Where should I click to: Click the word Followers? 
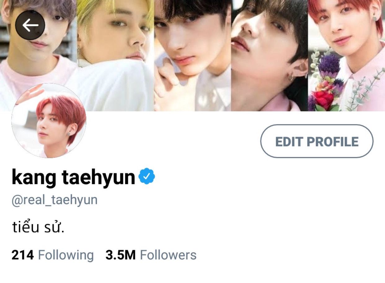pos(168,255)
